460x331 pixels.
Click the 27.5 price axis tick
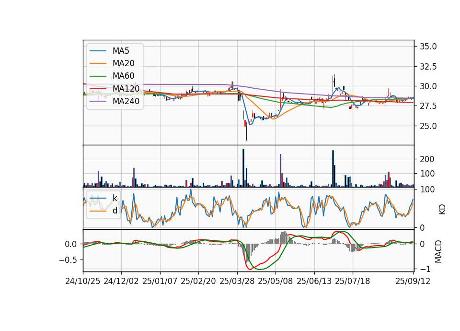(x=428, y=106)
